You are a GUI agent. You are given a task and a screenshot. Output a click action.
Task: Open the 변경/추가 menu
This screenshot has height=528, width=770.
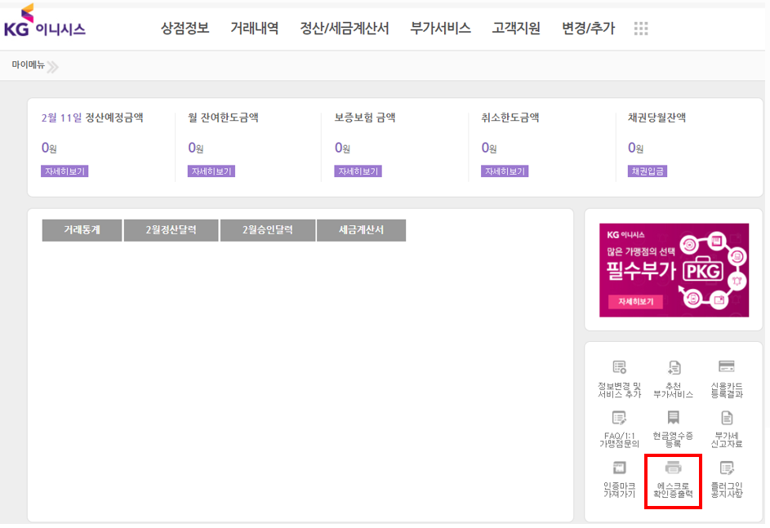click(588, 29)
